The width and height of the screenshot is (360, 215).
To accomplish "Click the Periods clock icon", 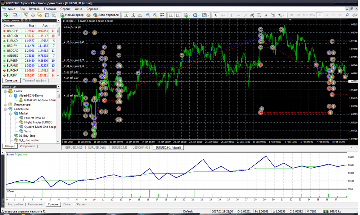I will pos(195,15).
